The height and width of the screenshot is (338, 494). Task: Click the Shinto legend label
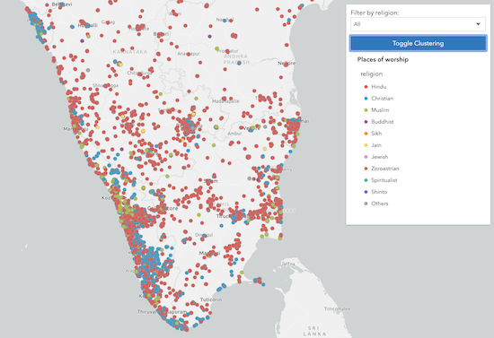(379, 192)
